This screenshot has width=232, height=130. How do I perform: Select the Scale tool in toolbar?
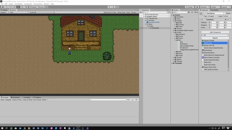pos(14,7)
